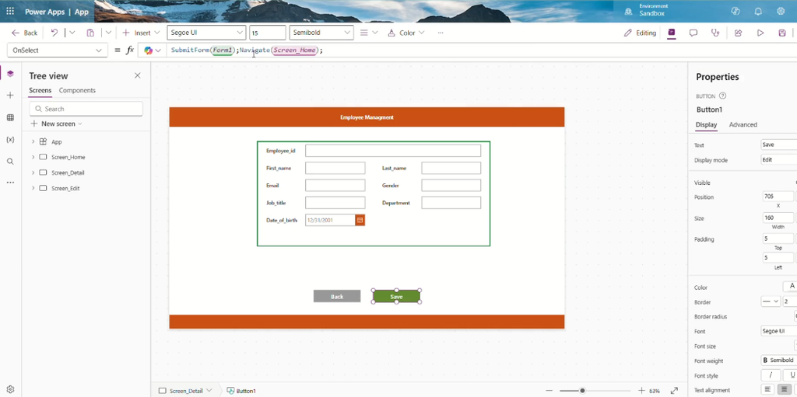The width and height of the screenshot is (797, 397).
Task: Expand the Paste options dropdown arrow
Action: [x=108, y=33]
